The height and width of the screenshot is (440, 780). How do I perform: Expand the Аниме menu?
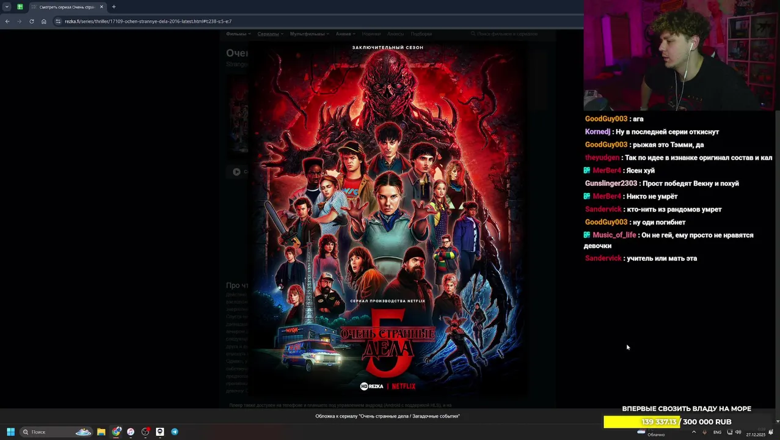[x=345, y=34]
